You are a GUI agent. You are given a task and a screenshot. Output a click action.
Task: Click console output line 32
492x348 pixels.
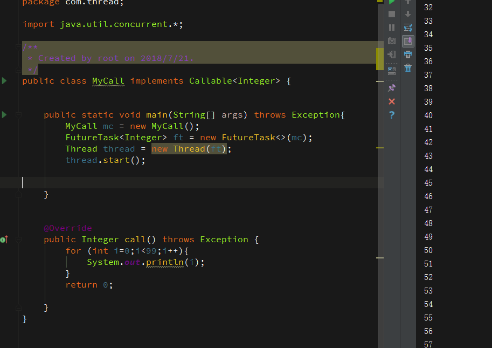coord(428,8)
